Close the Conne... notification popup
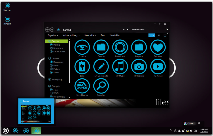This screenshot has width=213, height=136. (x=199, y=123)
